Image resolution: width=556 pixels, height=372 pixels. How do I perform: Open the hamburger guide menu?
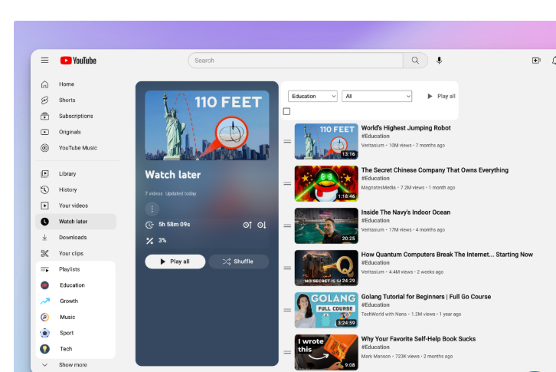(44, 61)
